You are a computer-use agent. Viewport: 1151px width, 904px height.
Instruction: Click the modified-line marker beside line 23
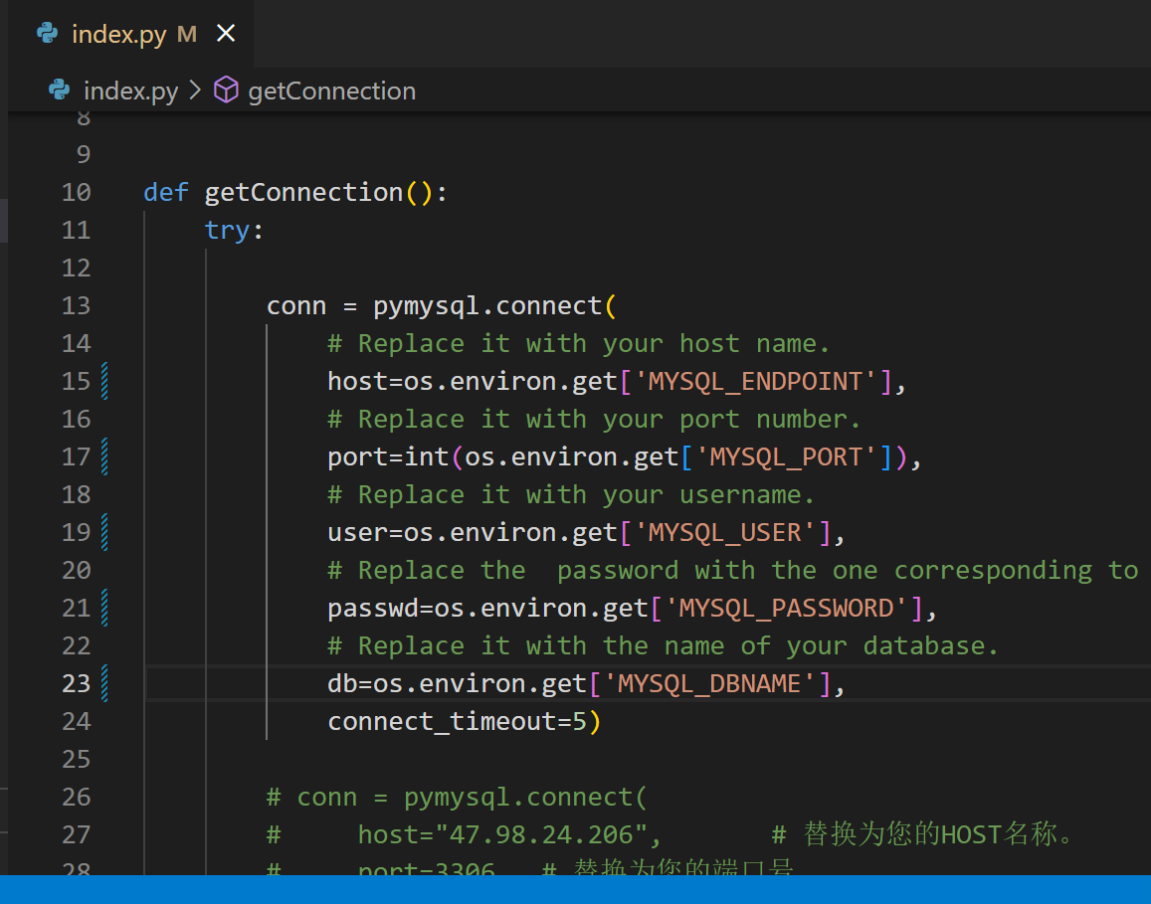104,683
